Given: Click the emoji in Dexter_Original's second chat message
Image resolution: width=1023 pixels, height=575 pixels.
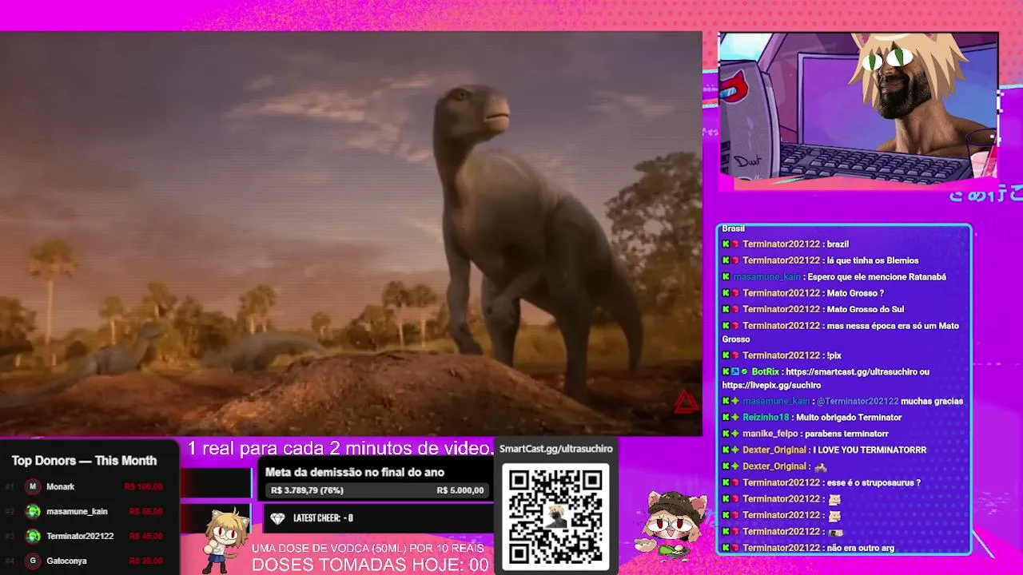Looking at the screenshot, I should (x=820, y=466).
